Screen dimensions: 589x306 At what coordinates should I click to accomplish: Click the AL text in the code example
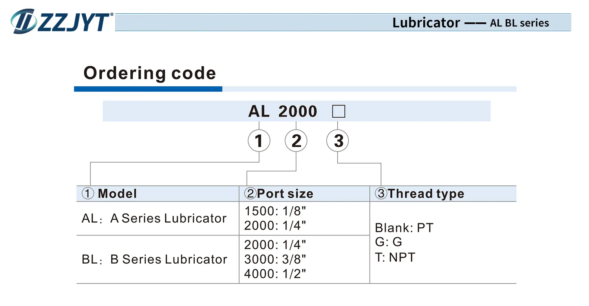259,111
